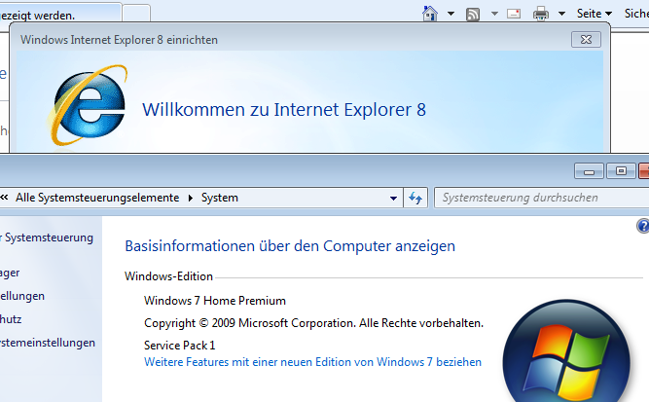Screen dimensions: 649x402
Task: Click the Systemsteuerung durchsuchen search field
Action: [x=542, y=198]
